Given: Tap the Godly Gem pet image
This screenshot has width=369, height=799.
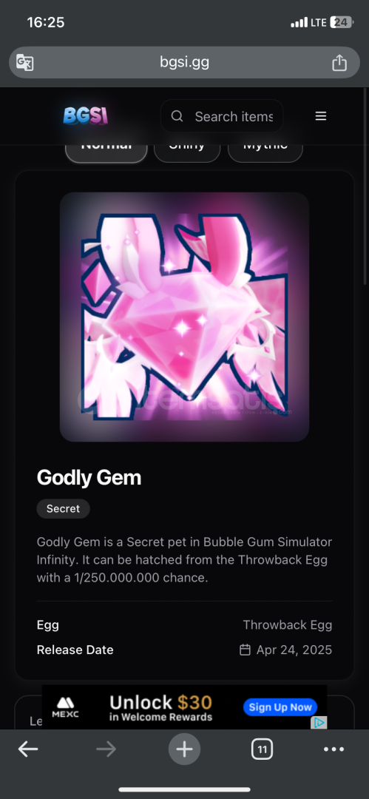Looking at the screenshot, I should click(x=185, y=317).
